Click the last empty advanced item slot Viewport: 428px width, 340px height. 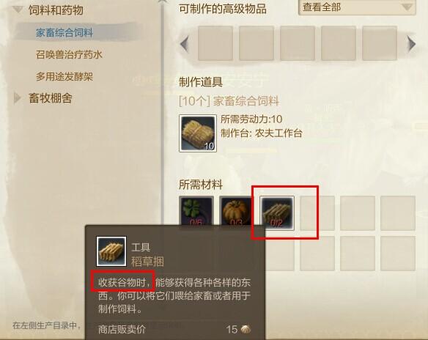pyautogui.click(x=380, y=43)
